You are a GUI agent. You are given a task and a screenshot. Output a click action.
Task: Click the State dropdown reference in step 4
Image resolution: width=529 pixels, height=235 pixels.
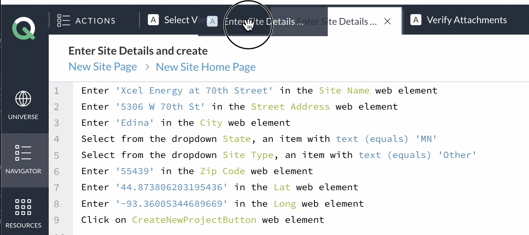click(237, 139)
